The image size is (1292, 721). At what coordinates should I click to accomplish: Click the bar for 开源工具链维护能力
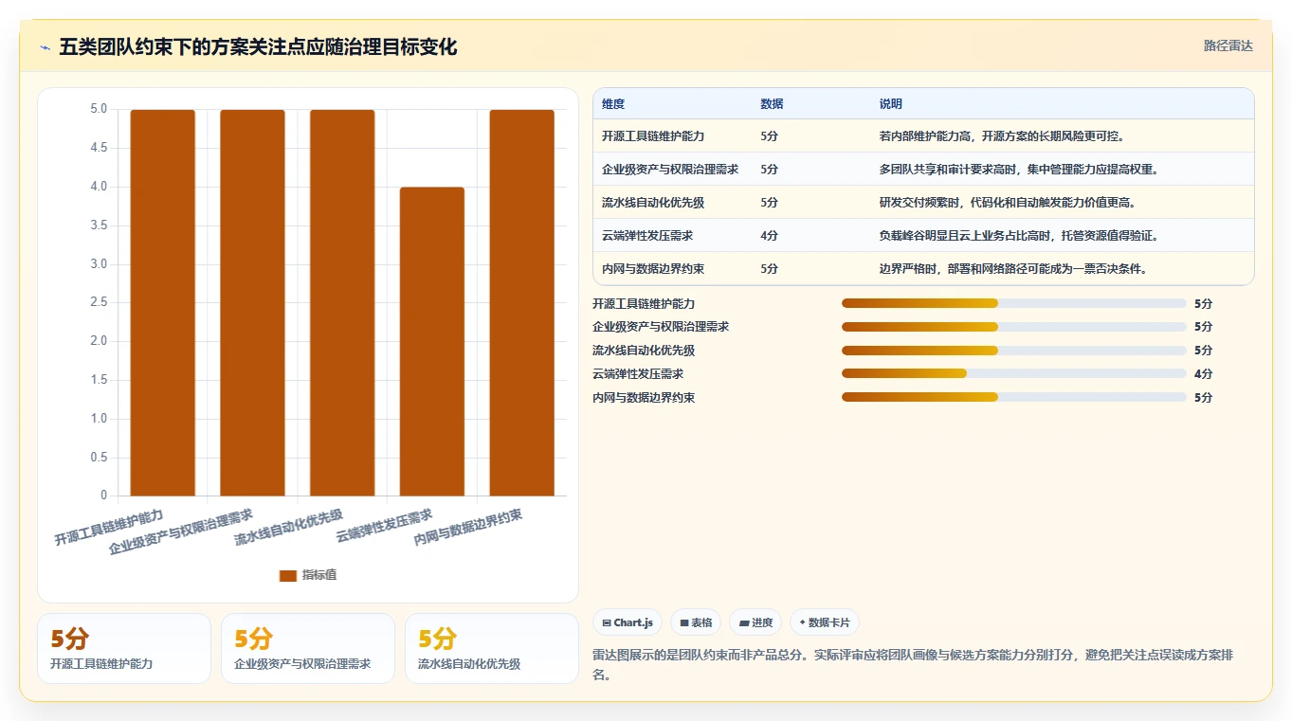tap(162, 302)
